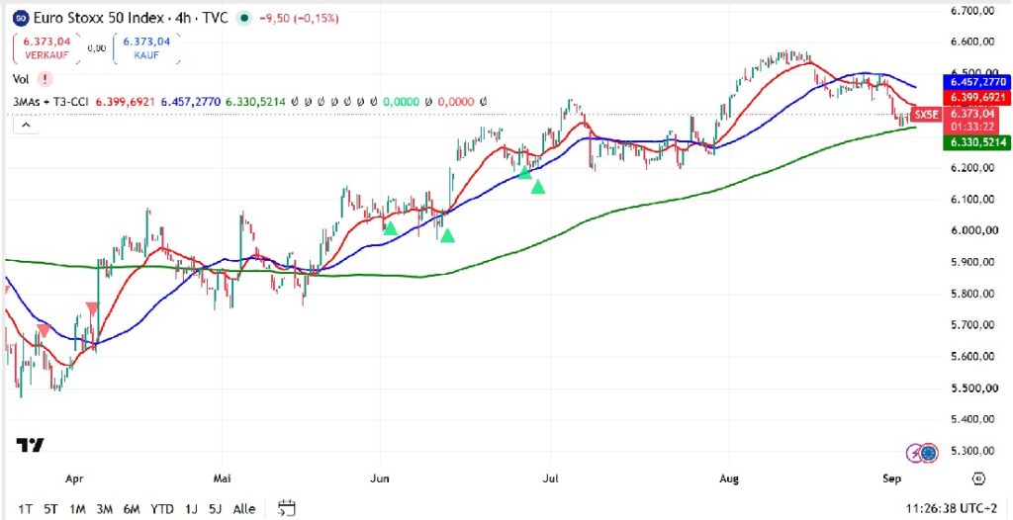The width and height of the screenshot is (1013, 520).
Task: Click the blue EU flag event icon
Action: tap(929, 453)
